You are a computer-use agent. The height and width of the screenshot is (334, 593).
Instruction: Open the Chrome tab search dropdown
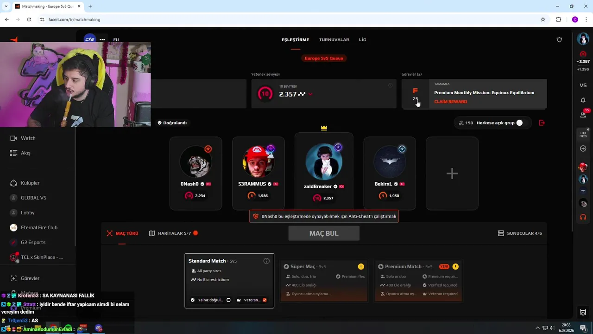(x=6, y=6)
